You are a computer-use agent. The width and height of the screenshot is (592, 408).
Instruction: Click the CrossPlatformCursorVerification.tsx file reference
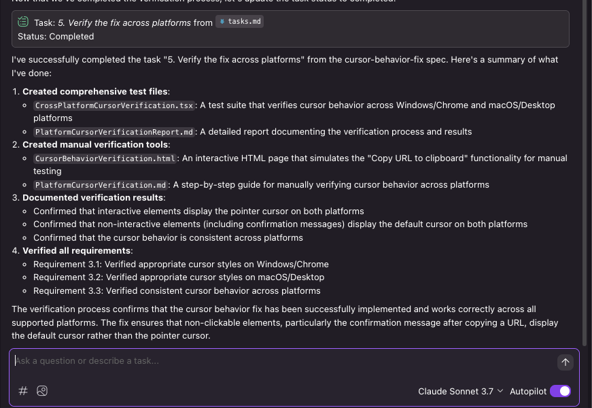(114, 105)
